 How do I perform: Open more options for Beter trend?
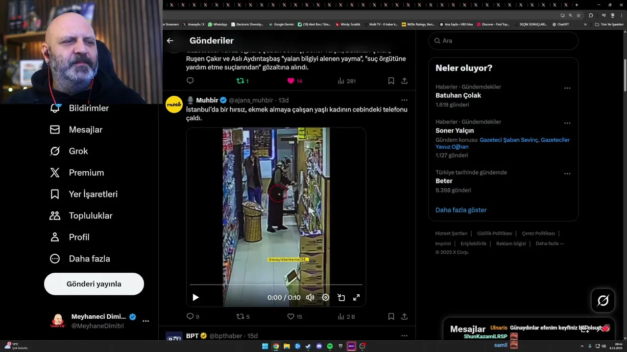[x=567, y=174]
